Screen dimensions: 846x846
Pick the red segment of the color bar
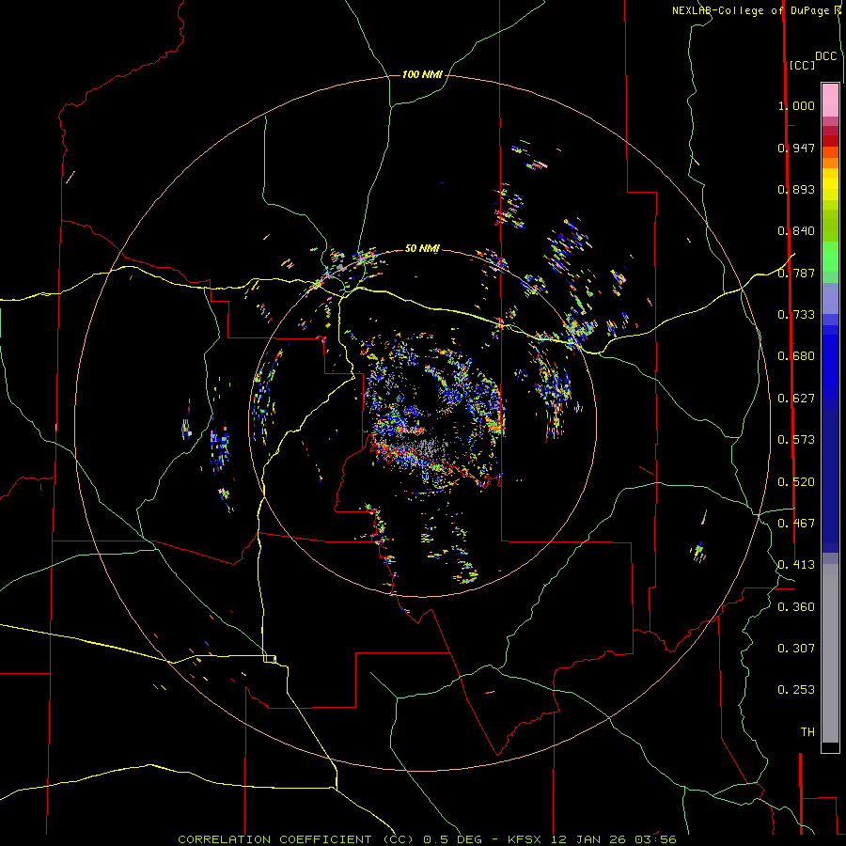pos(830,141)
